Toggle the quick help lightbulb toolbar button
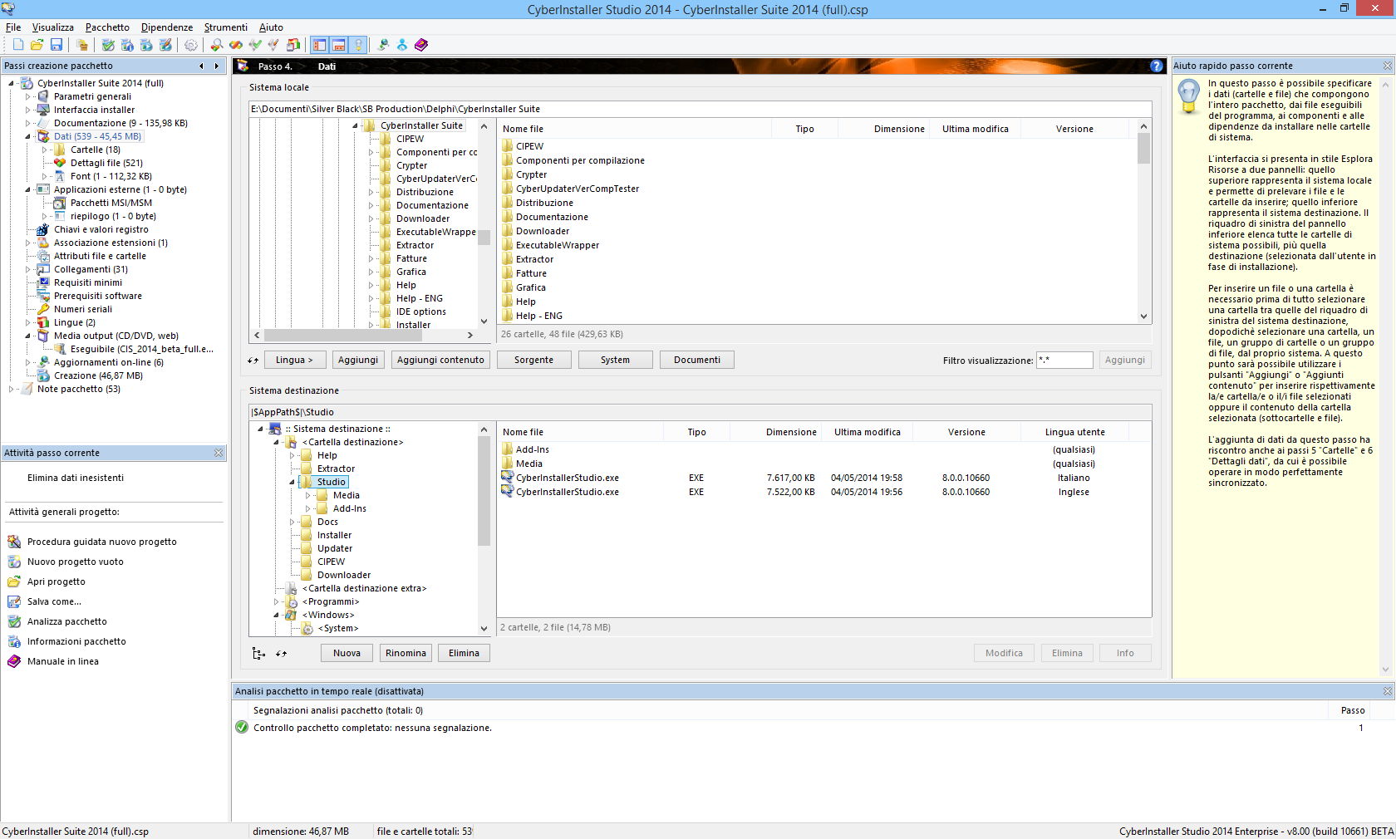 pyautogui.click(x=358, y=45)
